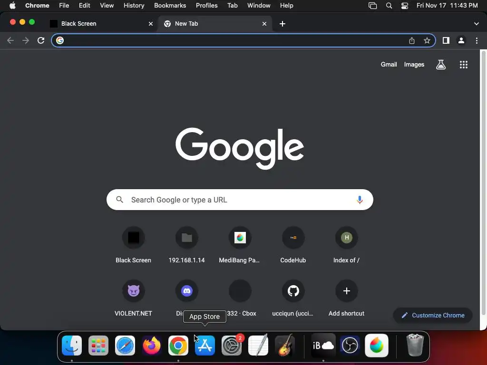Open the share page icon in address bar
The image size is (487, 365).
[412, 40]
